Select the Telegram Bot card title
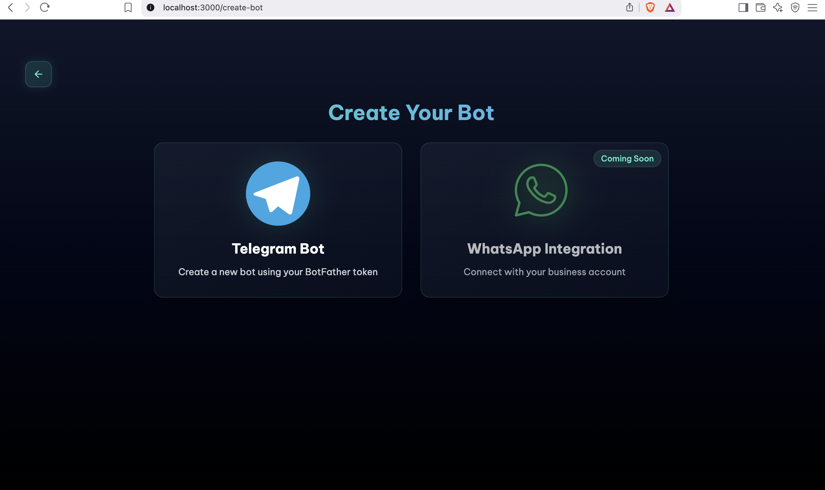Screen dimensions: 825x490 (278, 249)
